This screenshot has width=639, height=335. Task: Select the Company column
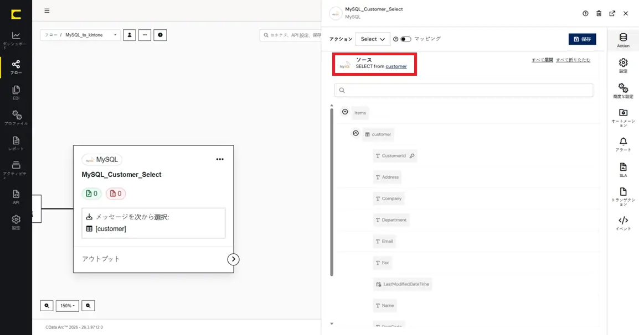389,198
